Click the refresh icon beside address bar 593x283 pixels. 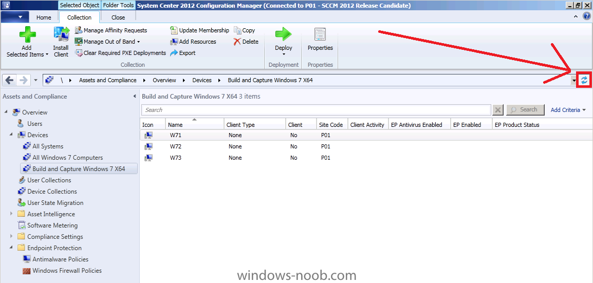pyautogui.click(x=584, y=80)
